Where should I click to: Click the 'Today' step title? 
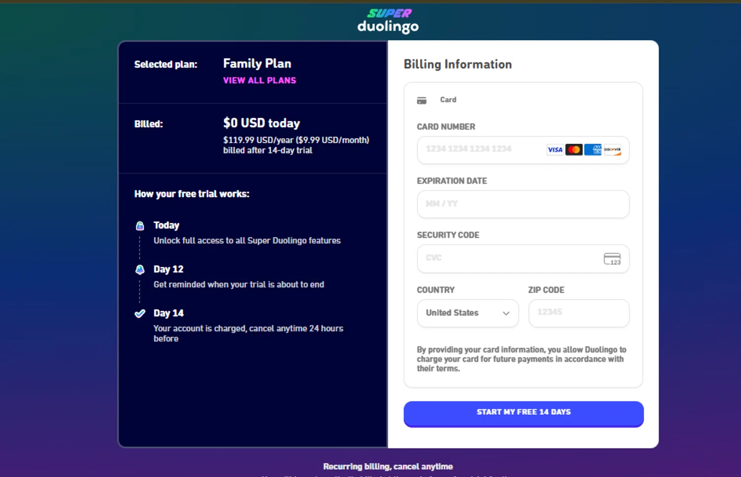166,225
